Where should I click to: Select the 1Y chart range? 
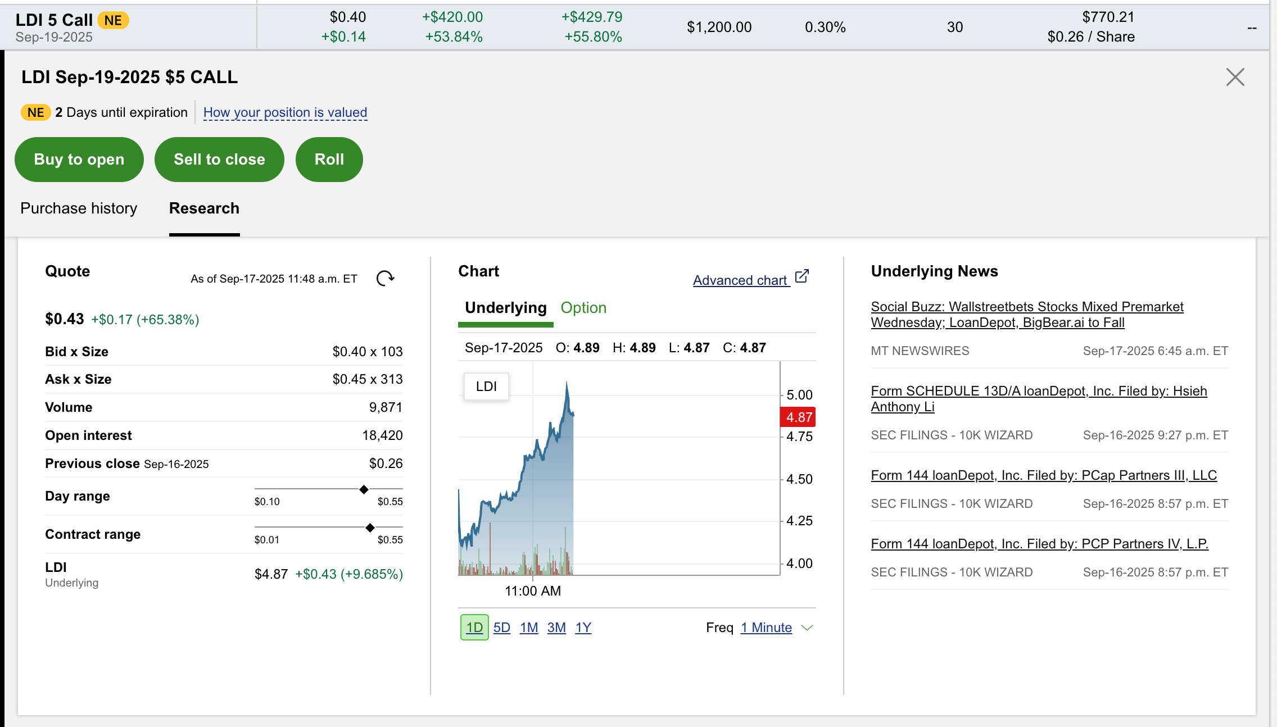(583, 628)
